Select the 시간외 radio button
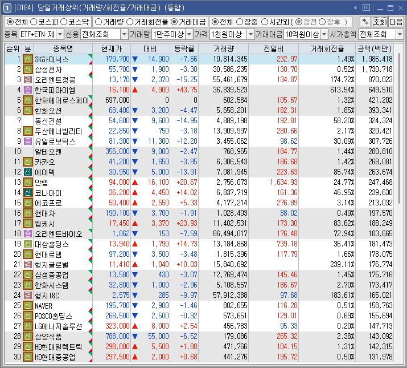Screen dimensions: 407x368 pos(265,22)
